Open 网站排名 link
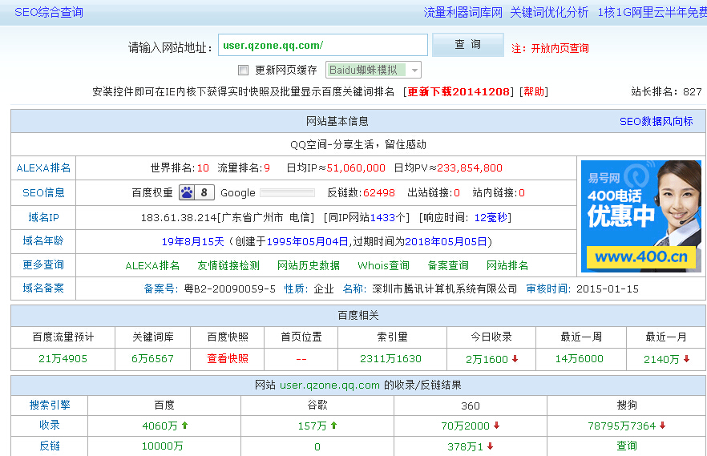 507,266
